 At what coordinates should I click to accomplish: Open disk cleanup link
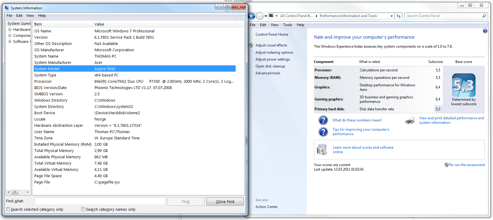pyautogui.click(x=270, y=66)
